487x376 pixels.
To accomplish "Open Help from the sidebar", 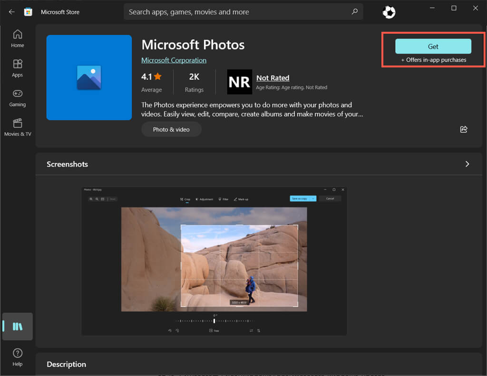I will (18, 357).
